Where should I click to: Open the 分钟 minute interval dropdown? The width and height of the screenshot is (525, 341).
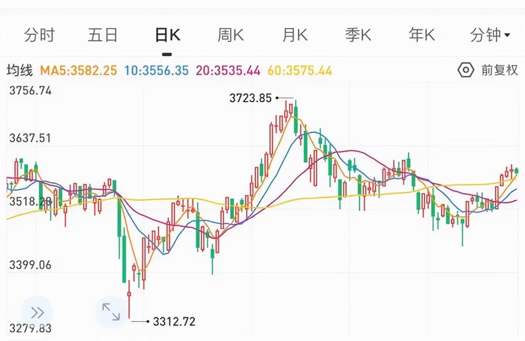click(x=489, y=35)
